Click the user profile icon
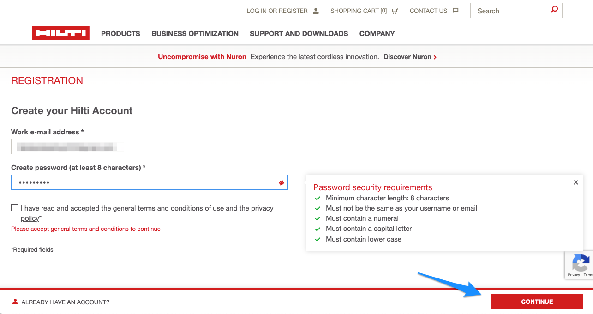This screenshot has height=314, width=593. pos(316,11)
